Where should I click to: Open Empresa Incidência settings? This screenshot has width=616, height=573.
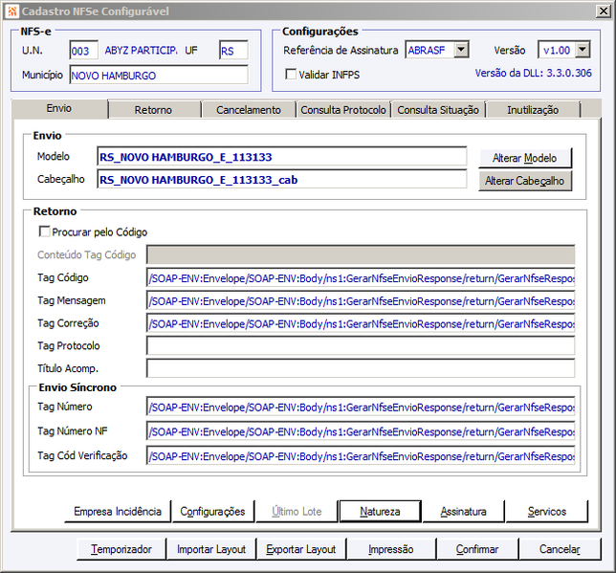coord(118,511)
